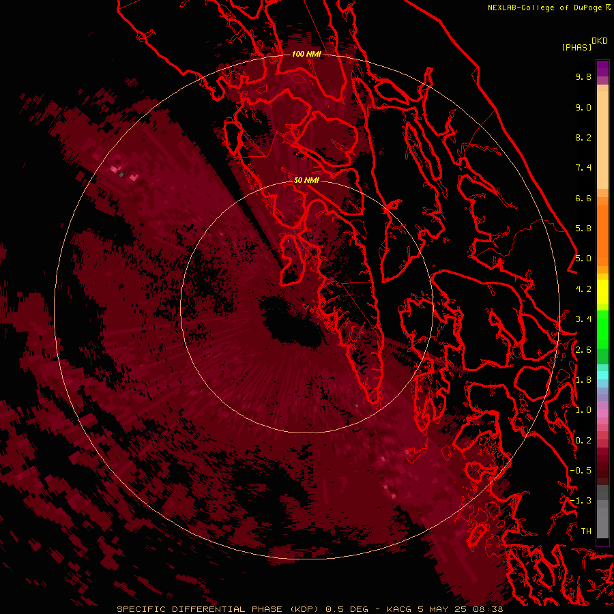The image size is (614, 614).
Task: Click the 7.4 color scale label
Action: (x=583, y=168)
